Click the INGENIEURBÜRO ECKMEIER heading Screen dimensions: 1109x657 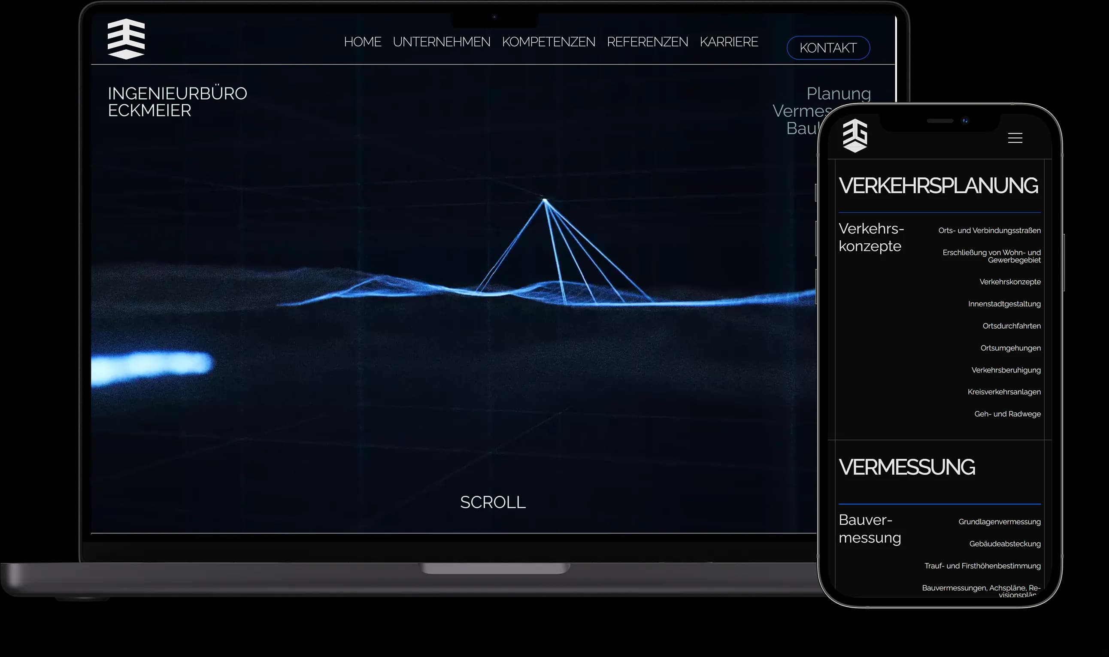tap(178, 102)
